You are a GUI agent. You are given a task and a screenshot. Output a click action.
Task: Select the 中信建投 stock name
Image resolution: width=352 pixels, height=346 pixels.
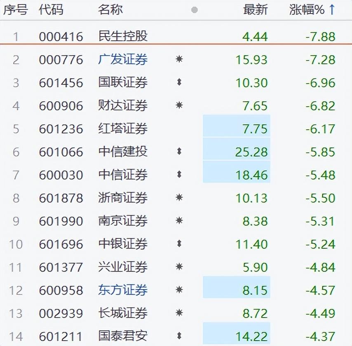click(123, 152)
